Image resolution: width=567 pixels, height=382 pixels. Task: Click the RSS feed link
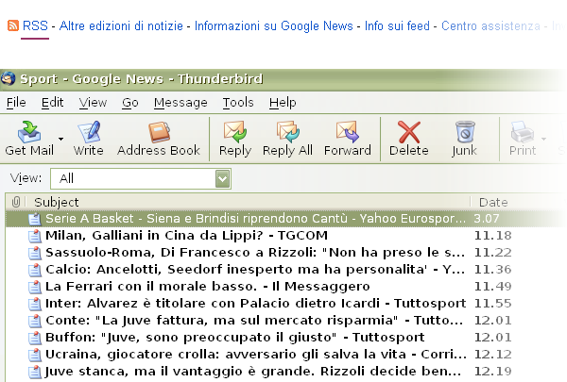[x=35, y=25]
